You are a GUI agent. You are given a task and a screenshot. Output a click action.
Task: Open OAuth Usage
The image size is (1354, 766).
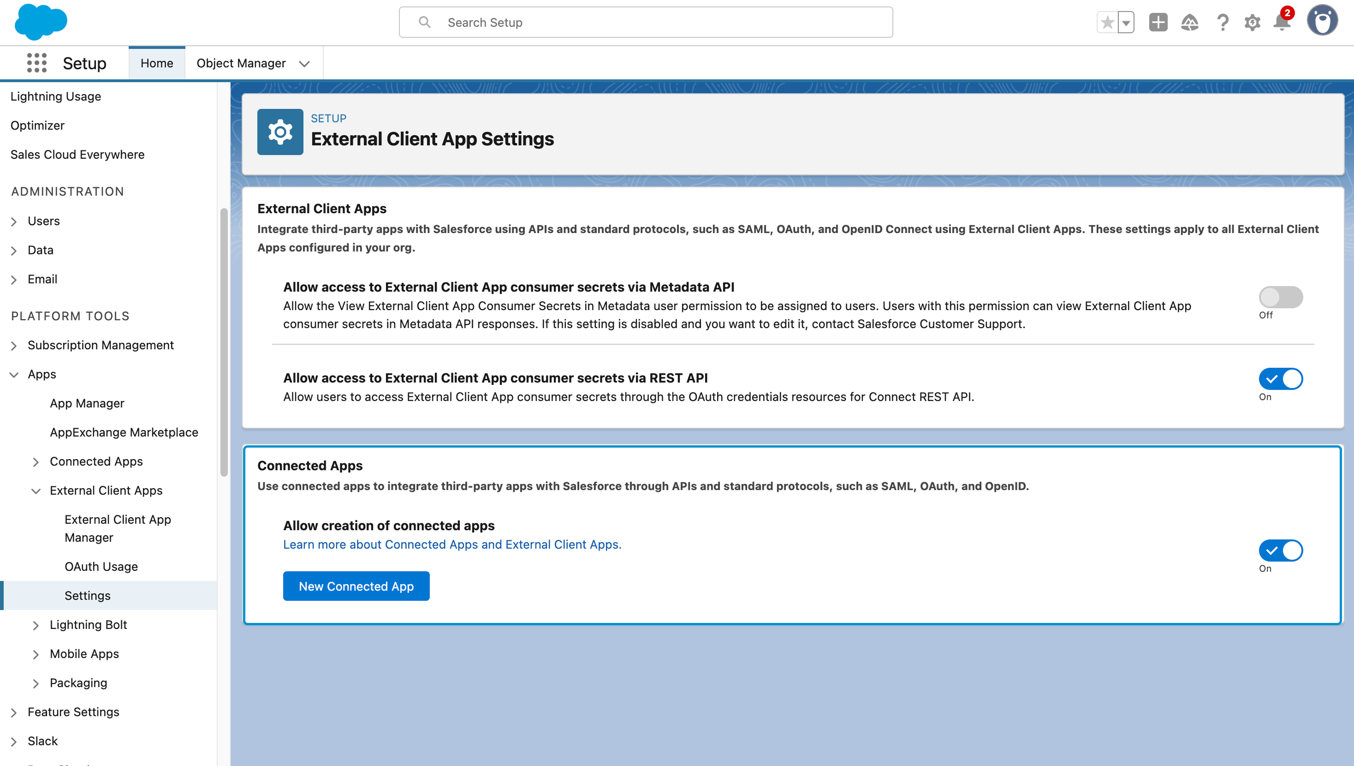tap(101, 566)
